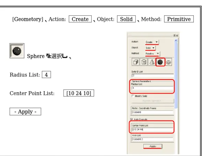Toggle the Auto Execute checkbox
Image resolution: width=202 pixels, height=156 pixels.
(132, 119)
